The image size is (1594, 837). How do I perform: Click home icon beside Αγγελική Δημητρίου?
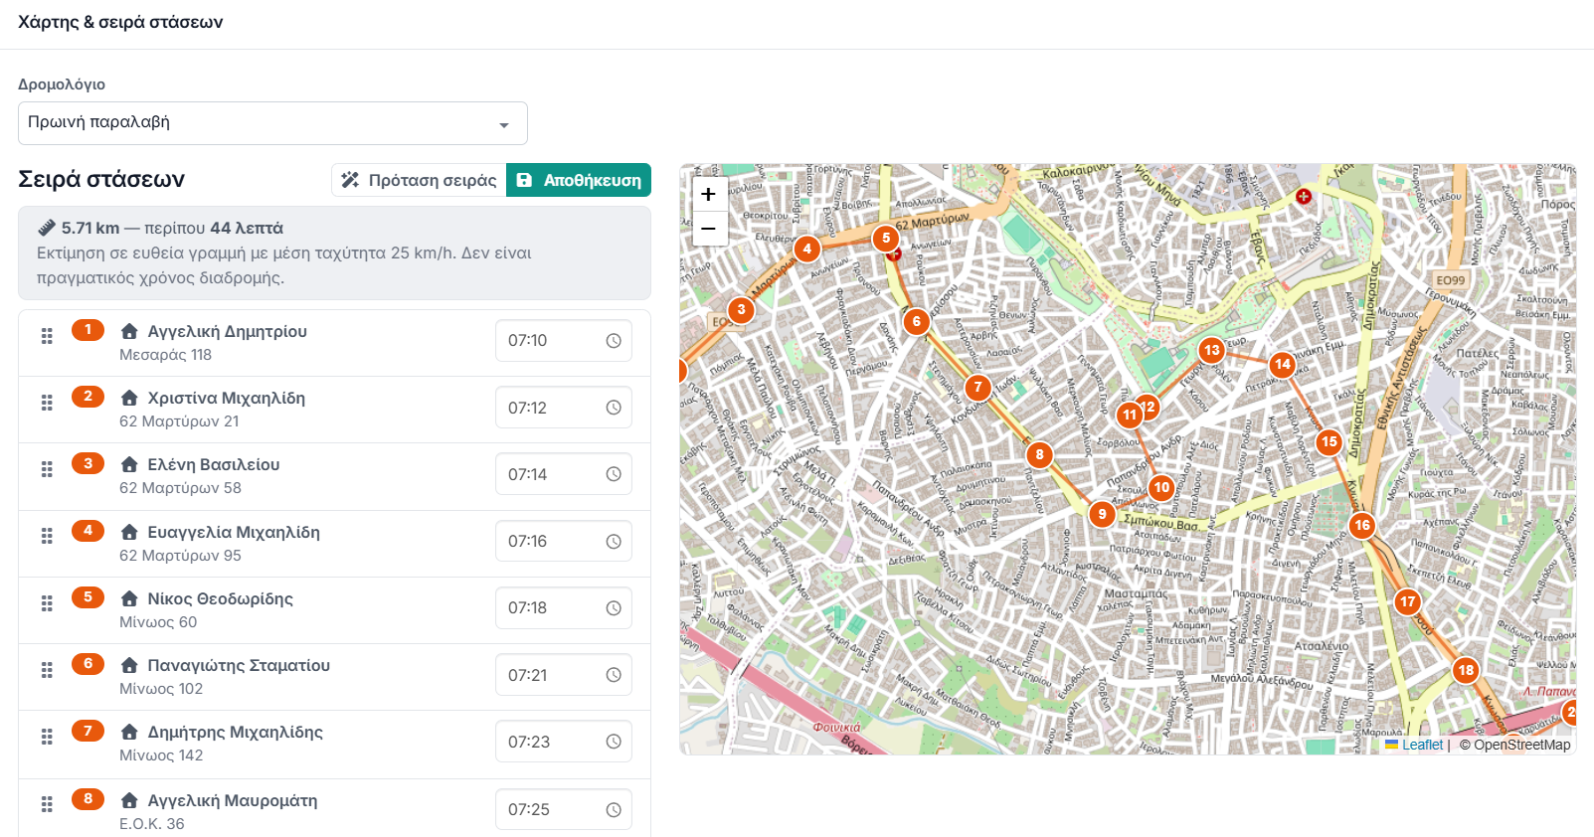click(x=129, y=331)
